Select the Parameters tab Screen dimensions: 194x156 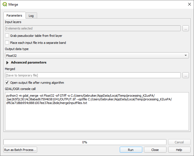point(14,15)
